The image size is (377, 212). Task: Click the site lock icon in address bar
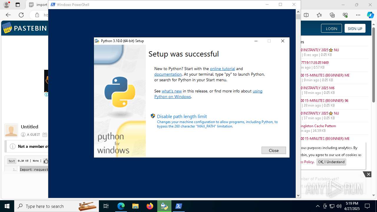[37, 15]
